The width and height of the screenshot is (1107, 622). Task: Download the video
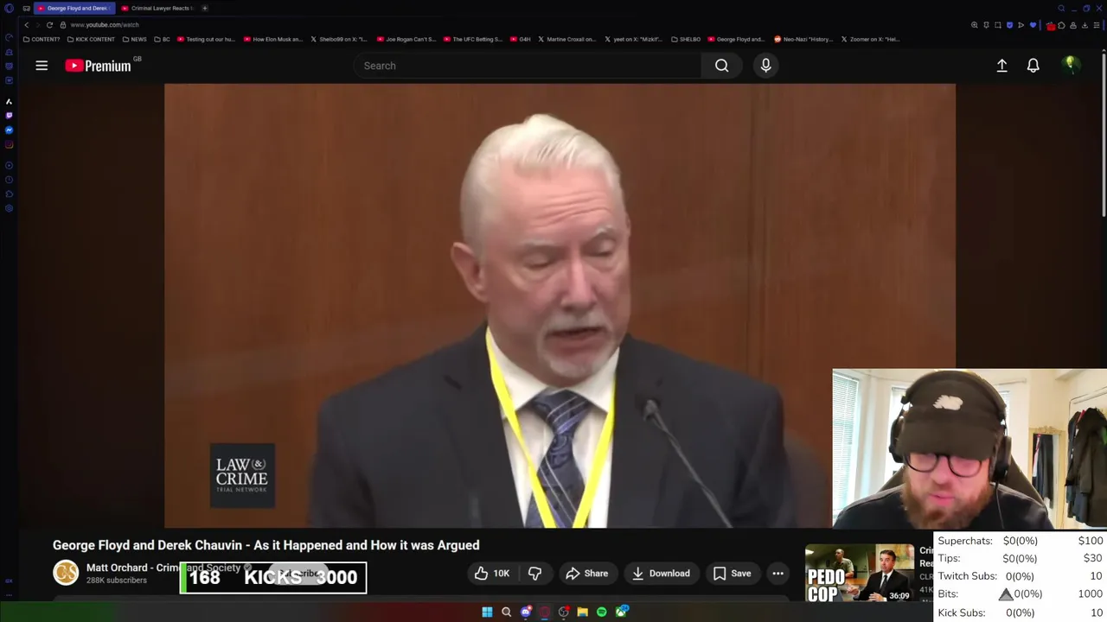click(x=661, y=574)
